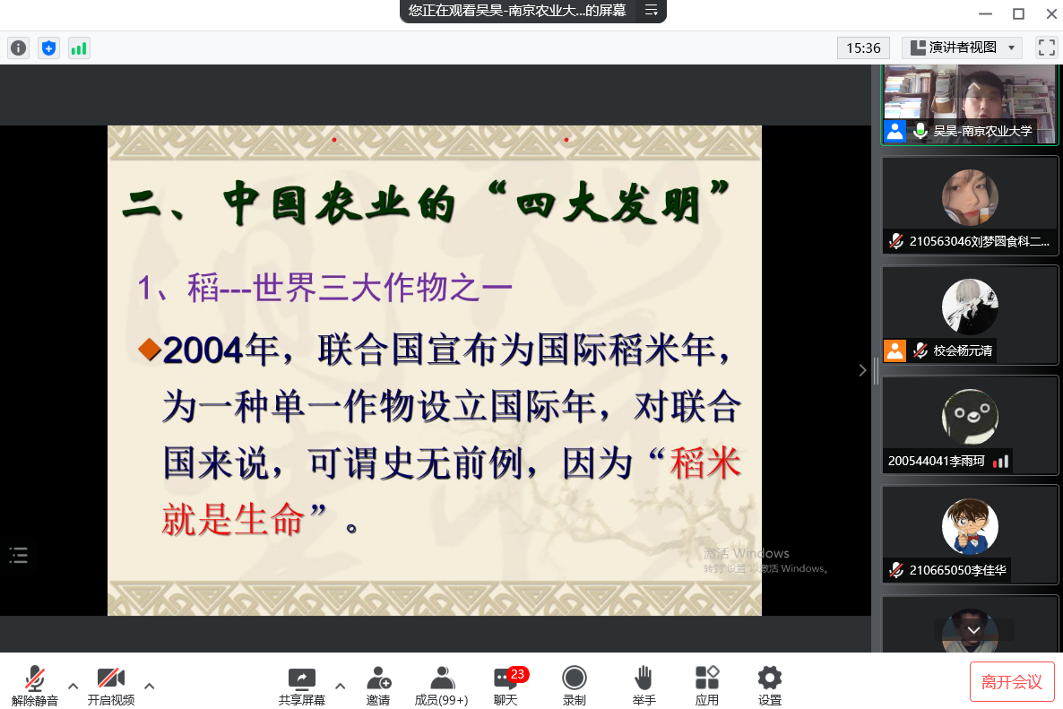Expand audio options arrow beside unmute

pyautogui.click(x=73, y=686)
